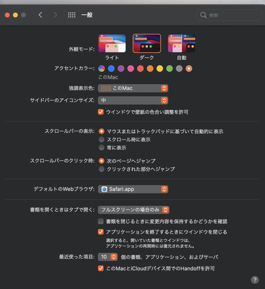Viewport: 265px width, 289px height.
Task: Click the 外観モード label
Action: (82, 49)
